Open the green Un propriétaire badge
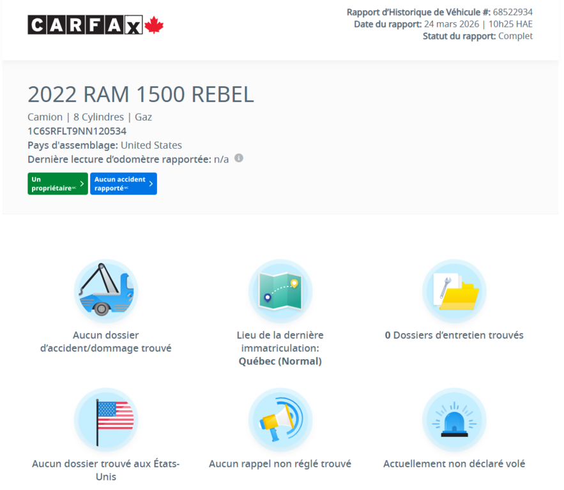564x490 pixels. [54, 184]
